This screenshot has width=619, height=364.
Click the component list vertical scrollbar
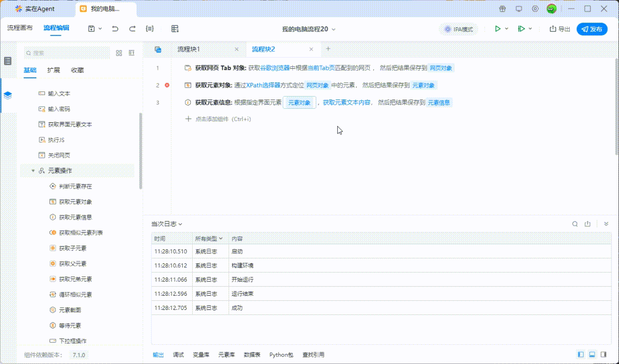coord(141,151)
